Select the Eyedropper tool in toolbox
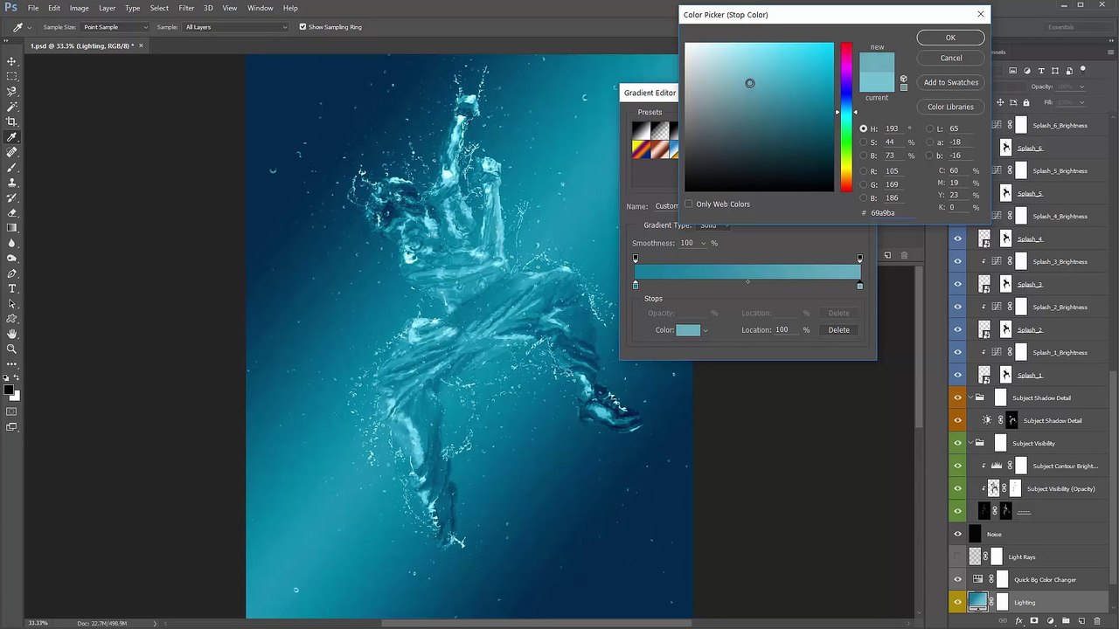 click(x=12, y=137)
